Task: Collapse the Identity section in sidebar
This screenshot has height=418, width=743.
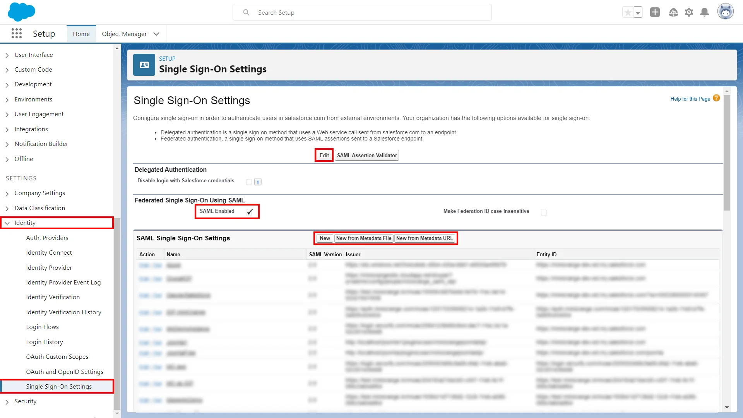Action: tap(7, 223)
